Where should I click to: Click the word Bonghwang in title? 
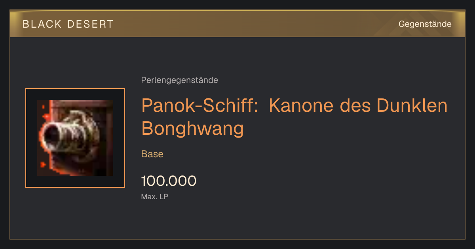click(192, 128)
